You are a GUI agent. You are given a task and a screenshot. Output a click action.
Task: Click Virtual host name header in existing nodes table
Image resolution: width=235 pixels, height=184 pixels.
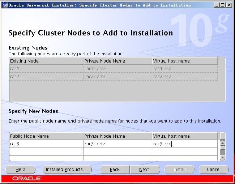[185, 61]
